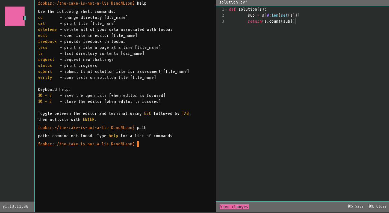This screenshot has height=213, width=389.
Task: Click the 'Keyboard help:' heading
Action: pos(54,89)
